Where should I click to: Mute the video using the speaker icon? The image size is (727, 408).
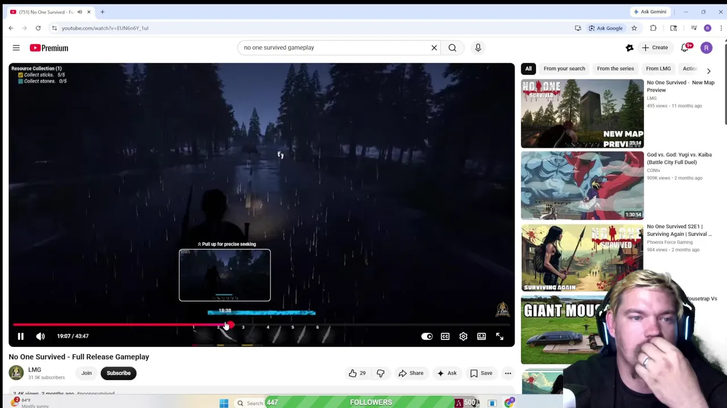(40, 336)
